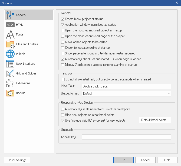
Task: Focus the Unsplash Access key field
Action: coord(127,137)
